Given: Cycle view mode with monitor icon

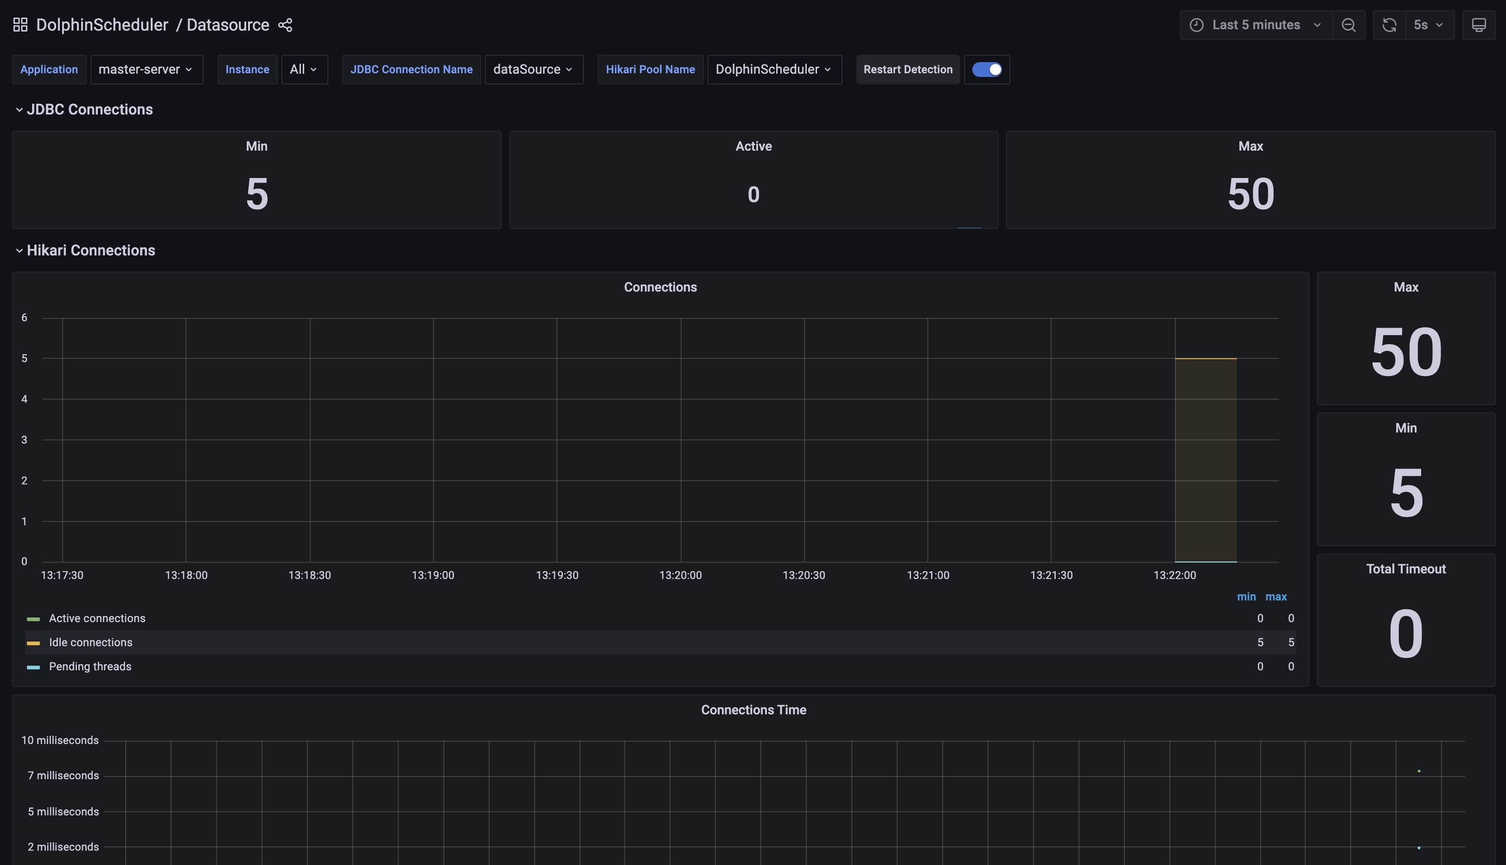Looking at the screenshot, I should 1478,25.
